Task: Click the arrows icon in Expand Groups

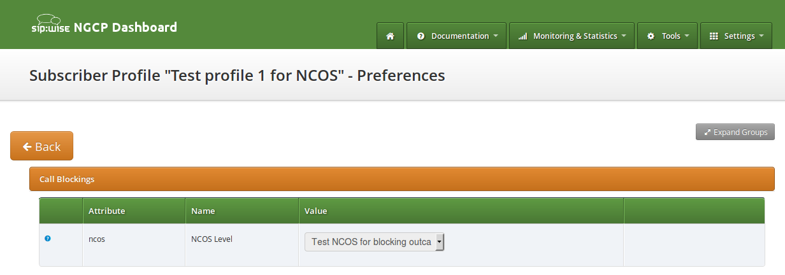Action: coord(707,132)
